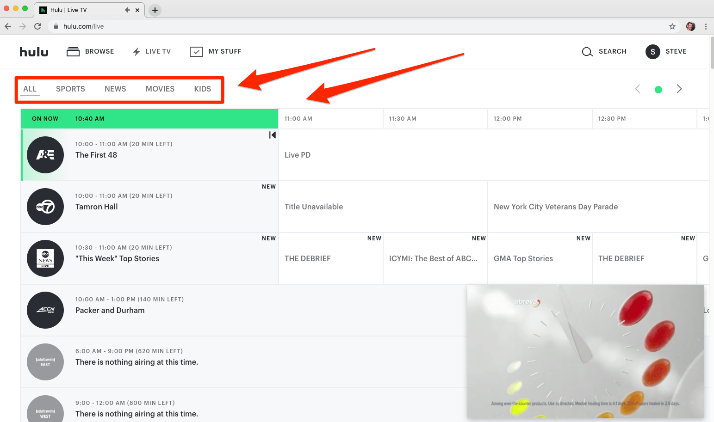Screen dimensions: 714x422
Task: Close the Hulu | Live TV tab
Action: [137, 10]
